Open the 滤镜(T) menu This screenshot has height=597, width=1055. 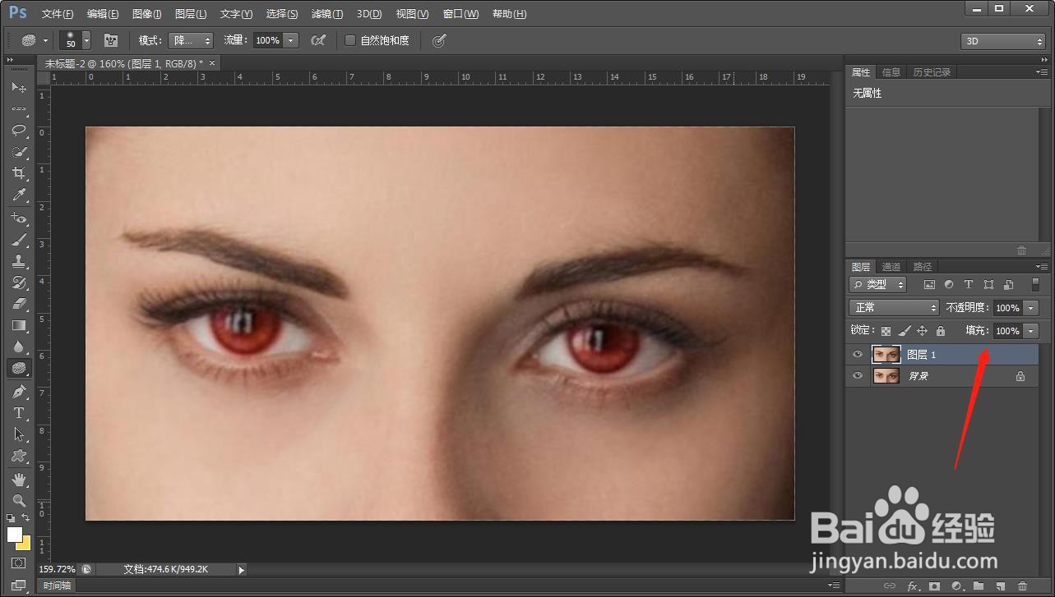(327, 14)
